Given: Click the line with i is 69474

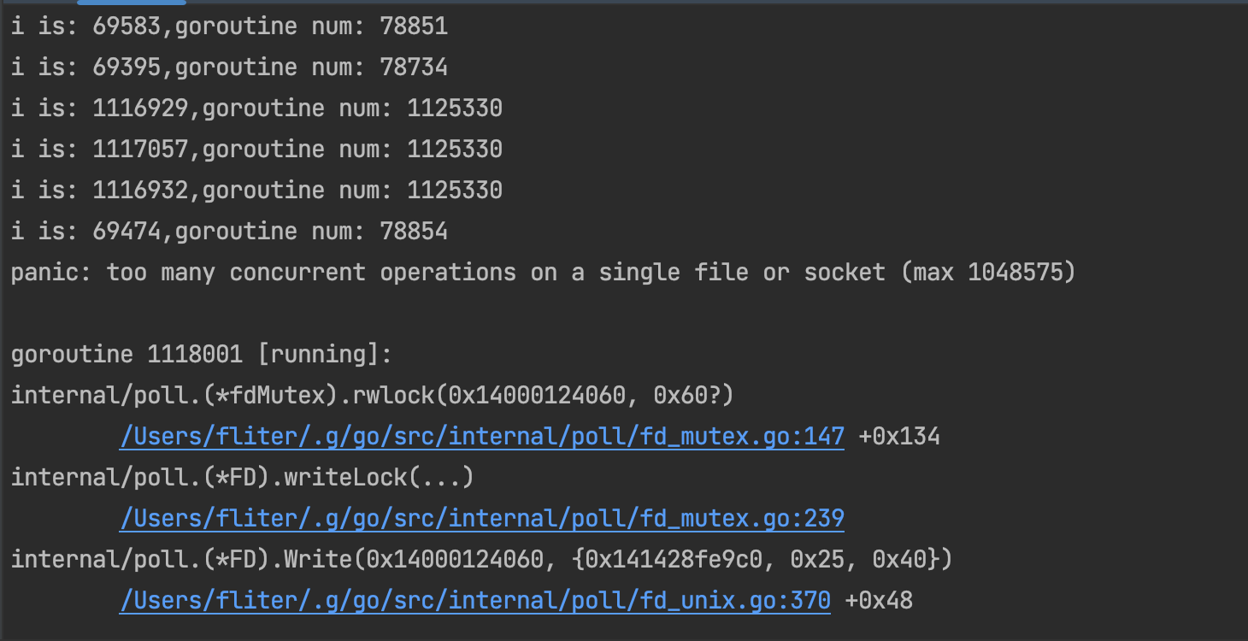Looking at the screenshot, I should 229,232.
